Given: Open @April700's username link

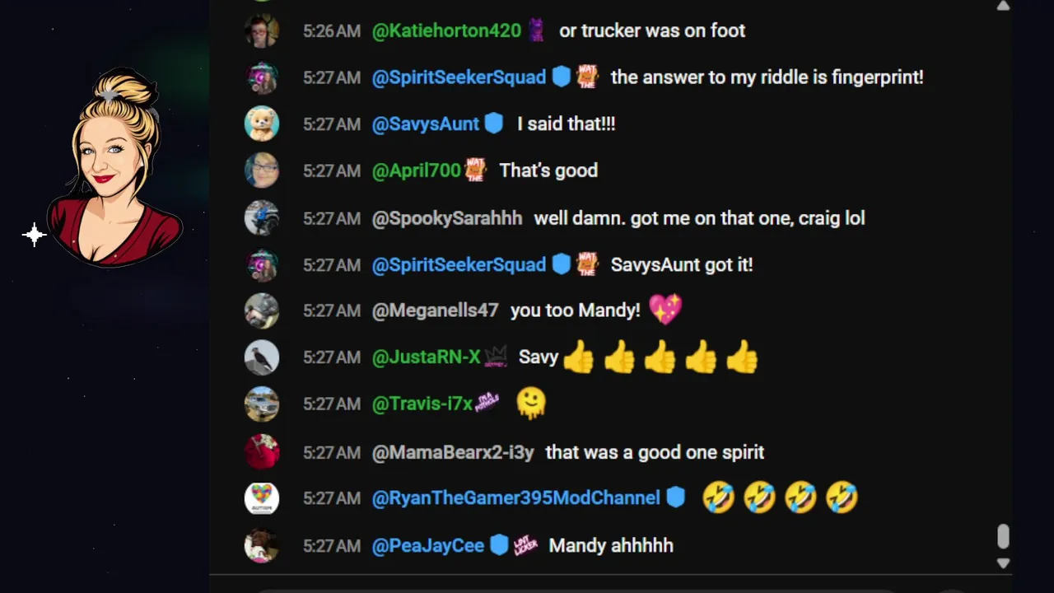Looking at the screenshot, I should 417,170.
